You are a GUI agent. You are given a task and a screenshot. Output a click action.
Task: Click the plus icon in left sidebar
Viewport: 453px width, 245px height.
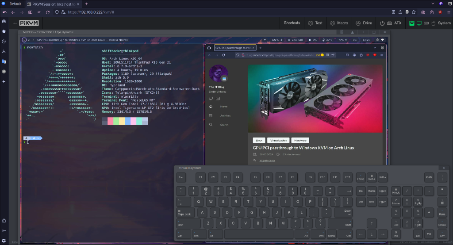coord(4,82)
